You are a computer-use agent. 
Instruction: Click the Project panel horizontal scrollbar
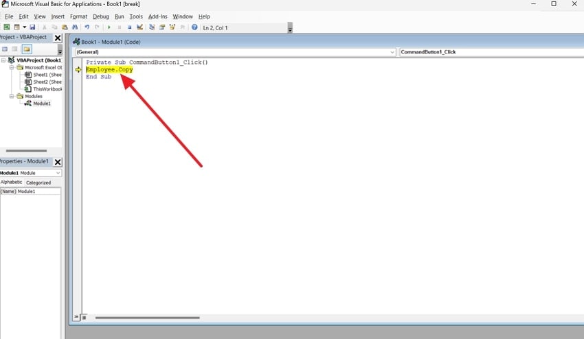coord(26,151)
